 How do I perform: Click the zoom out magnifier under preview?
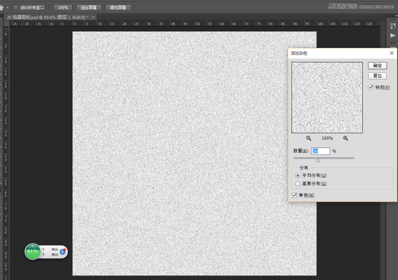pyautogui.click(x=308, y=138)
